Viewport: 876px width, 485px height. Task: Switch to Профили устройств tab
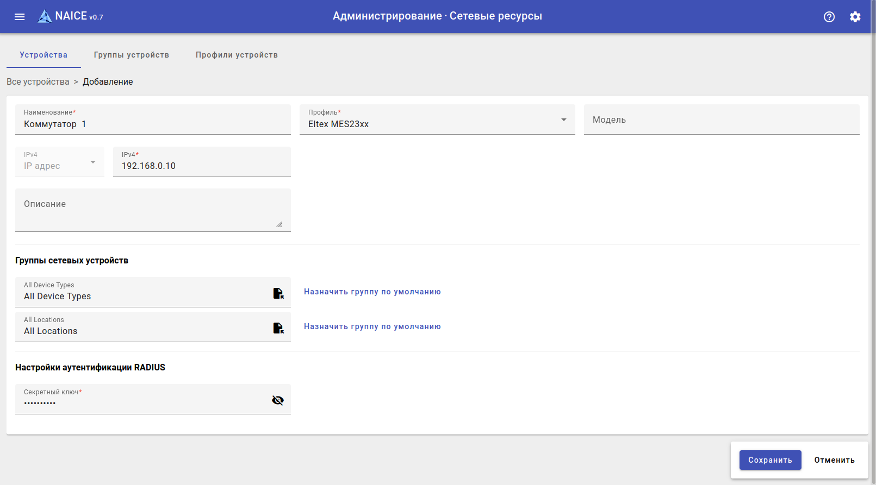tap(237, 55)
